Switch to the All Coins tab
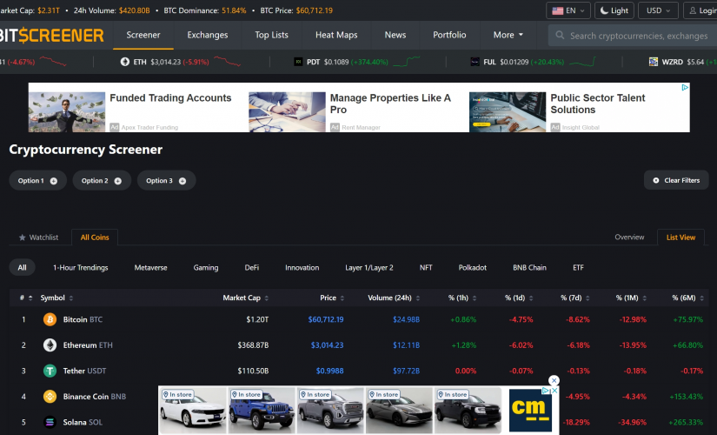Screen dimensions: 717x435 click(95, 238)
